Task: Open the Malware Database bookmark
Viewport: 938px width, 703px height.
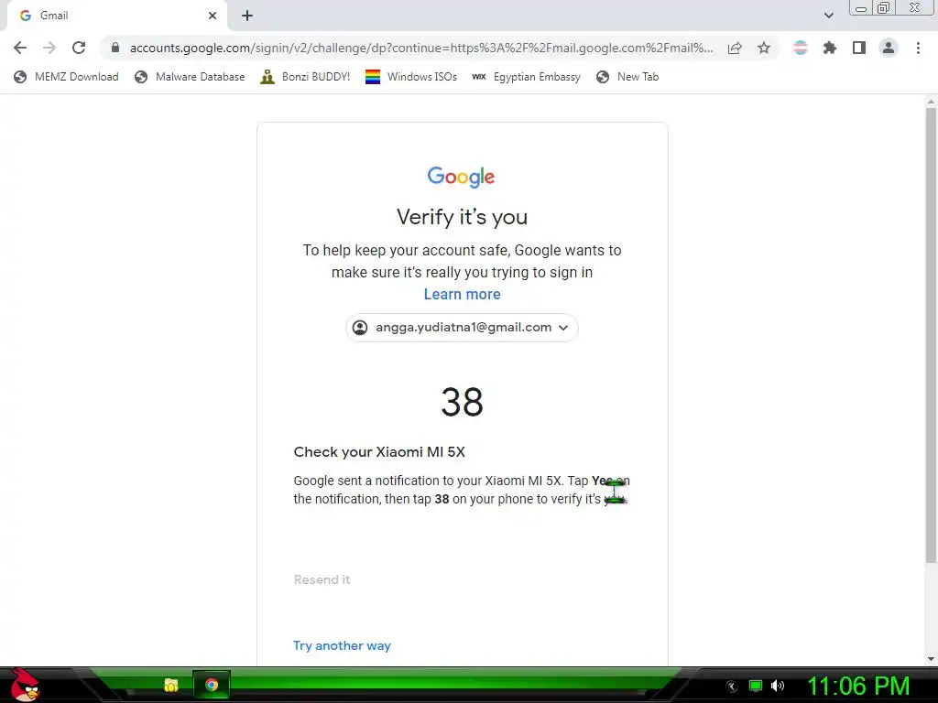Action: (x=190, y=77)
